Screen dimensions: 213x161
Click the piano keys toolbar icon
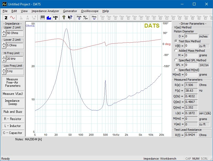point(42,18)
